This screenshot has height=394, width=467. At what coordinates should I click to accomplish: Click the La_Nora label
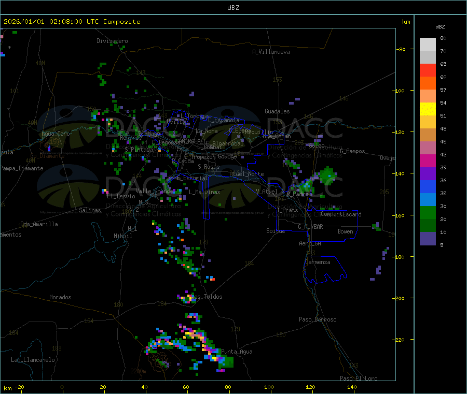coord(207,131)
